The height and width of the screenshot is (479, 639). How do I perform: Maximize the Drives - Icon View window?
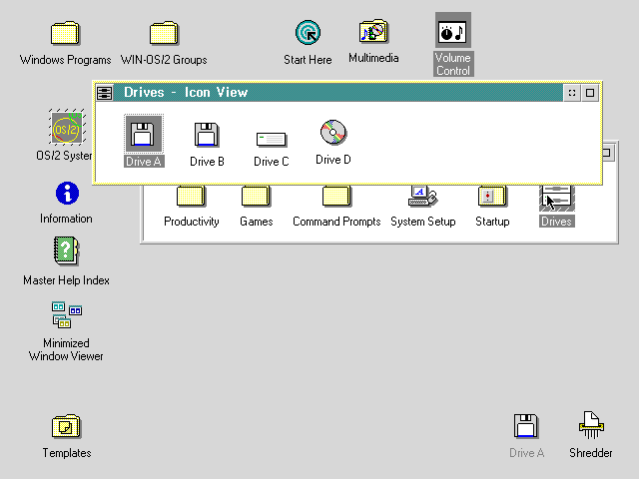click(x=590, y=93)
